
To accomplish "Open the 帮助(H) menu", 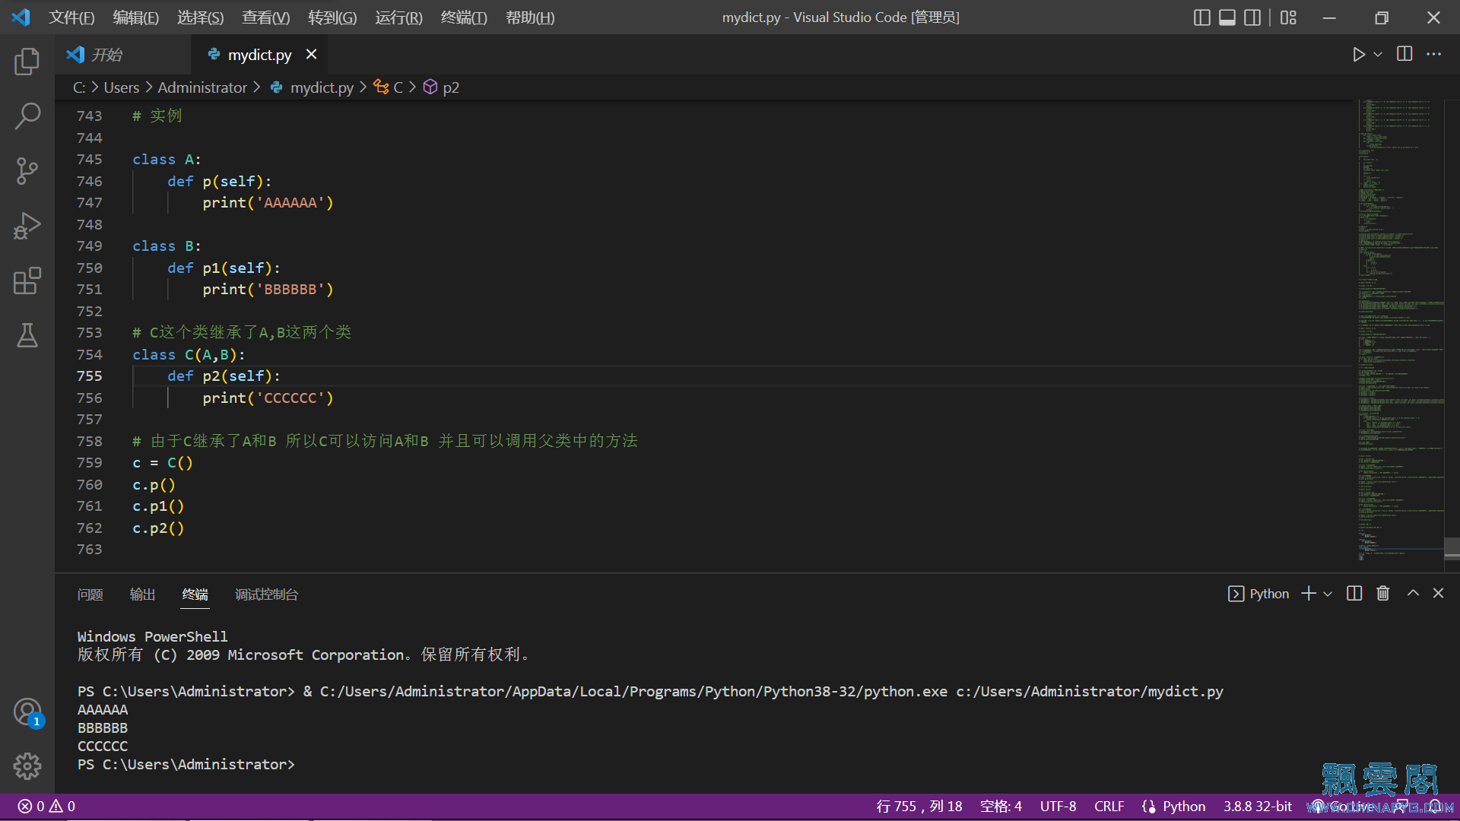I will pyautogui.click(x=530, y=17).
